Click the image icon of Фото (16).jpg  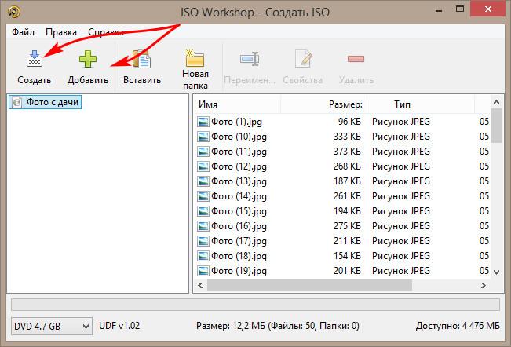pos(203,226)
